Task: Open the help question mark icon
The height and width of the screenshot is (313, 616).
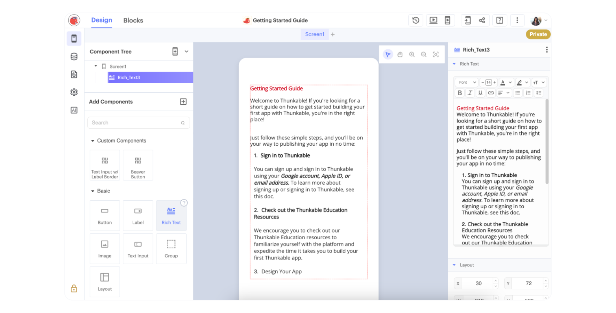Action: click(x=500, y=21)
